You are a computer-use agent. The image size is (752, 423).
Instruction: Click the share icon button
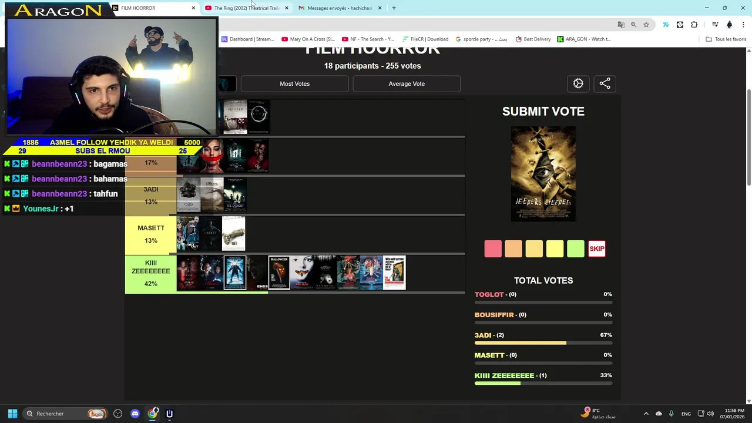[605, 83]
